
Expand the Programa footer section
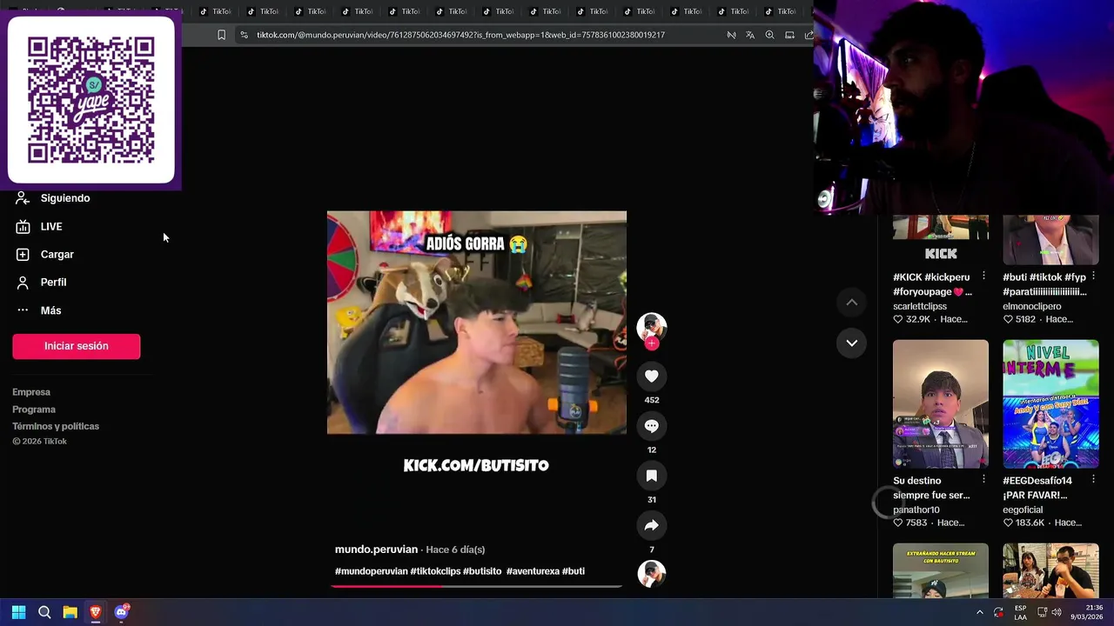(34, 410)
